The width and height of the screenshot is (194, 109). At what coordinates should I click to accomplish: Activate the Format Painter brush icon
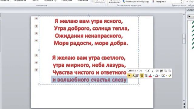(170, 75)
